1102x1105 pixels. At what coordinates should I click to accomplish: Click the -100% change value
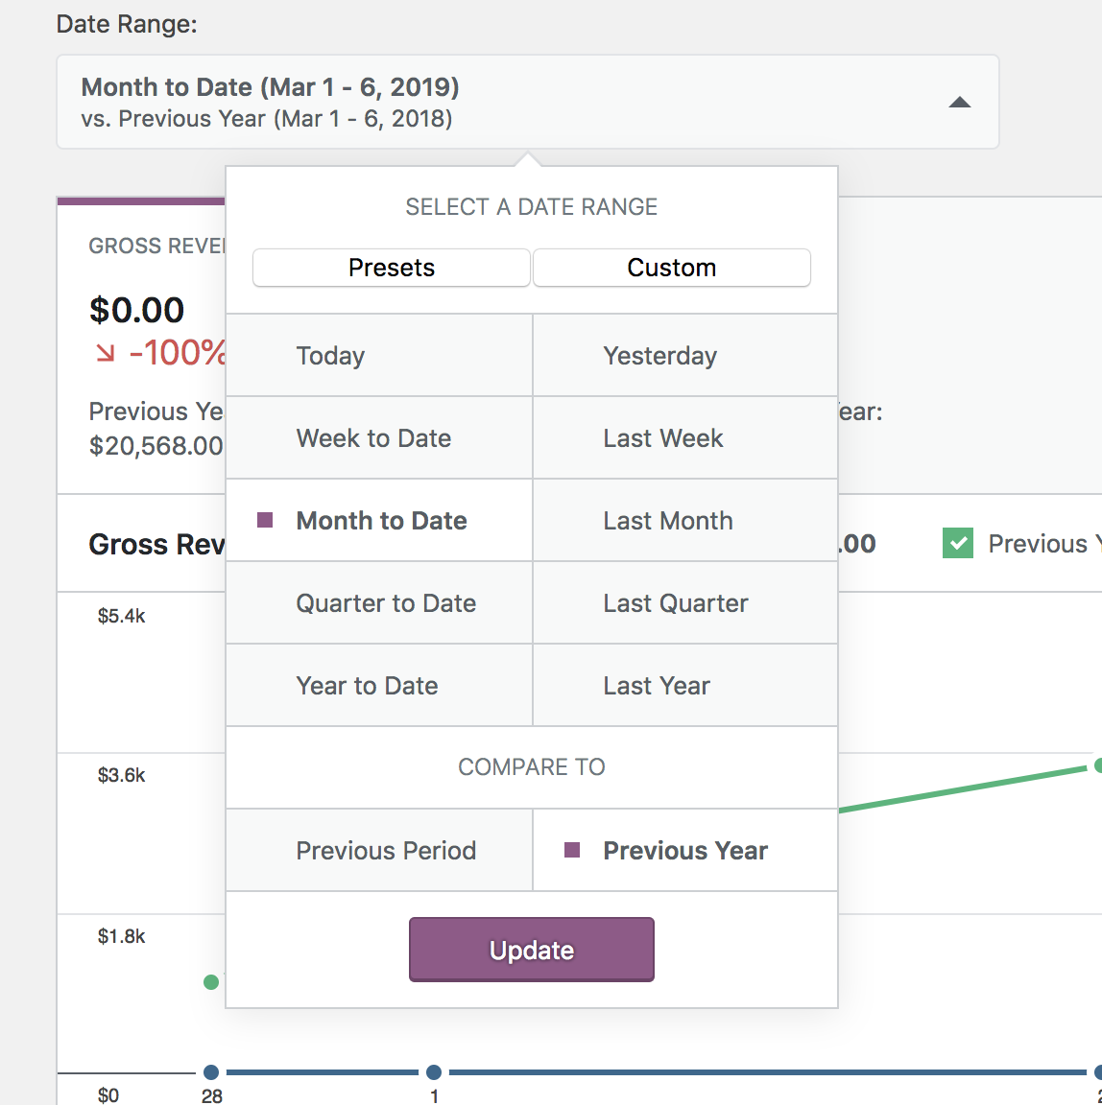177,352
